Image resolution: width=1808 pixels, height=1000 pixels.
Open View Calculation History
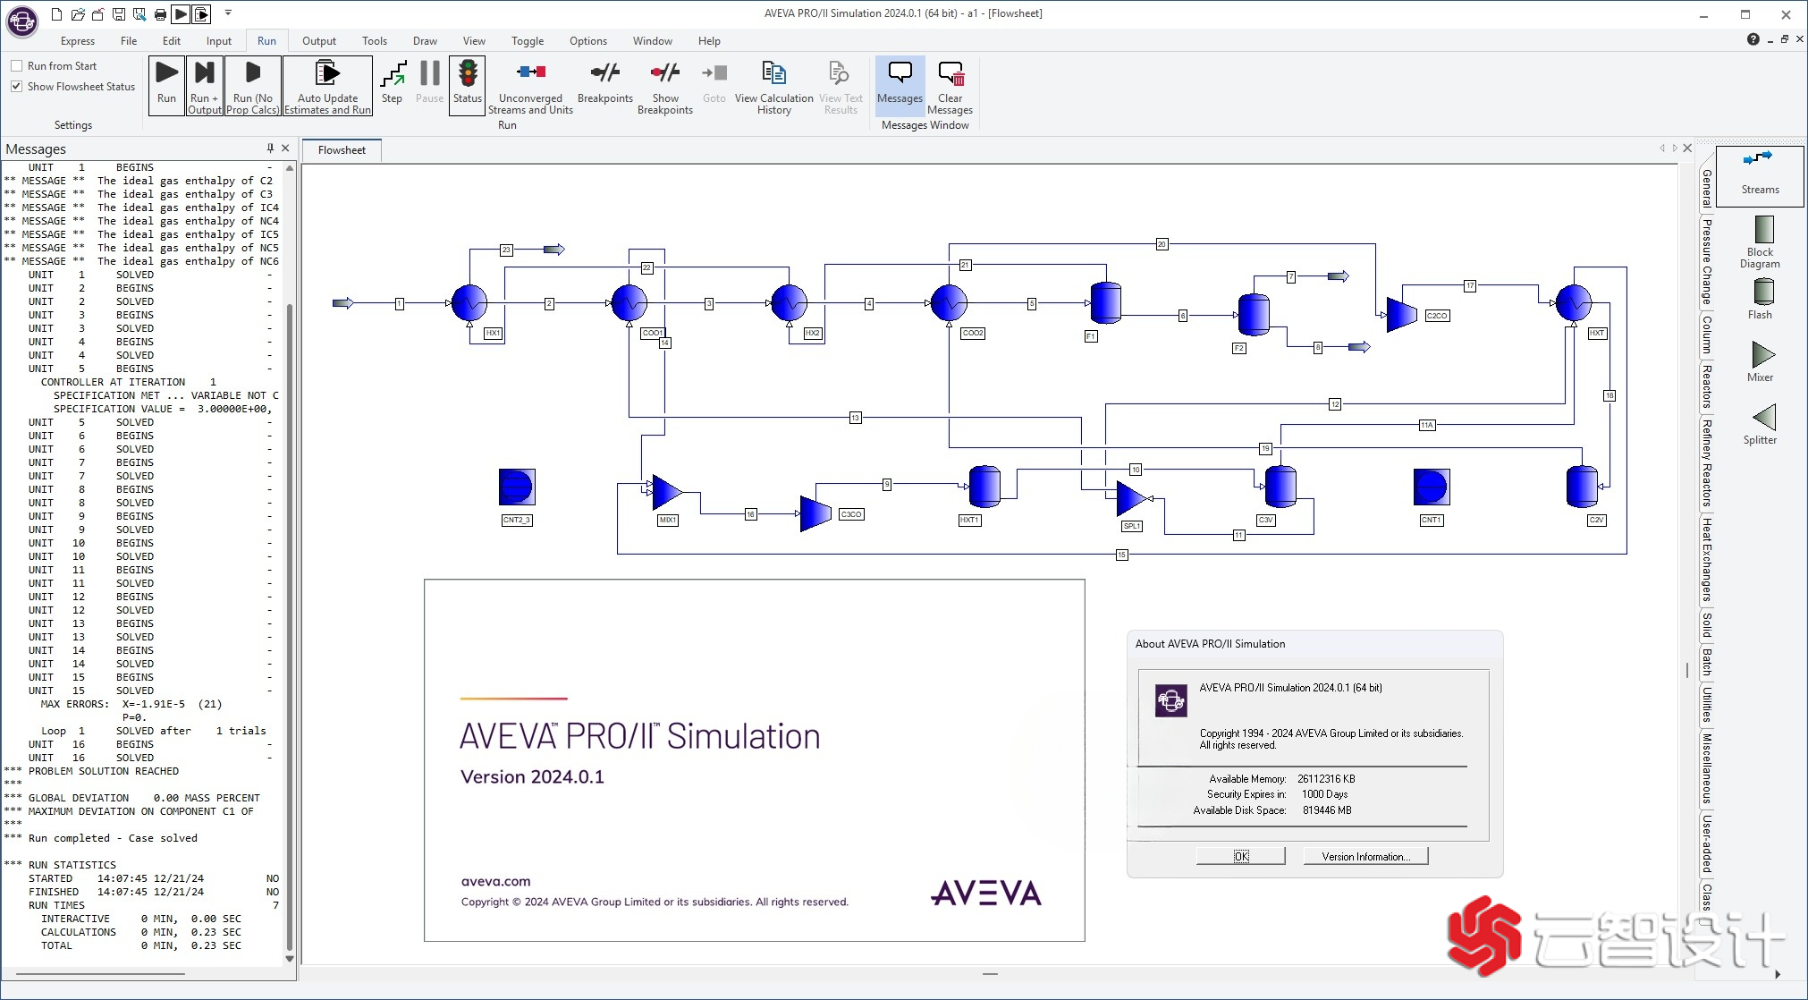click(x=773, y=87)
